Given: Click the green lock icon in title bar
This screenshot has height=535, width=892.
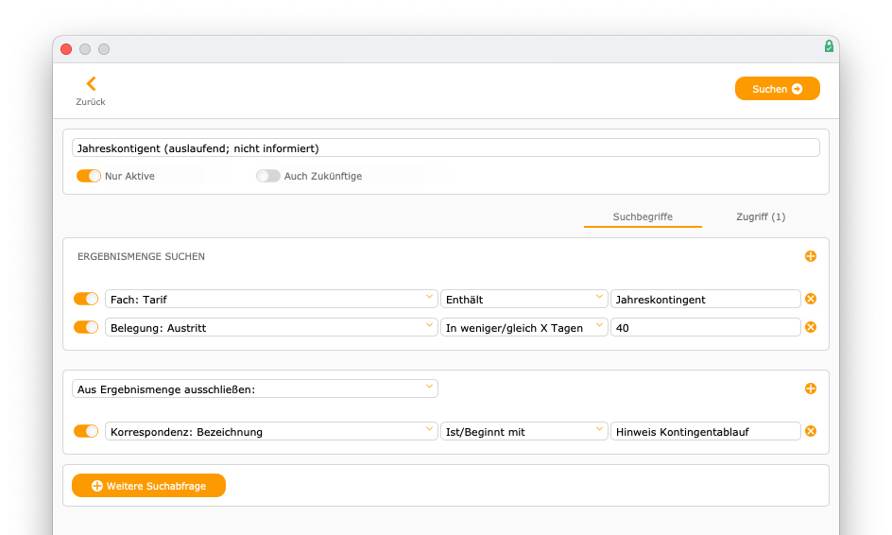Looking at the screenshot, I should tap(829, 46).
